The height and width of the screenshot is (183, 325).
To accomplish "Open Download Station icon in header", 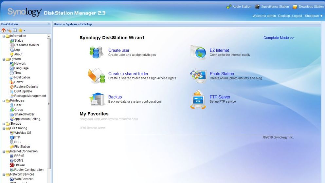I will click(295, 7).
